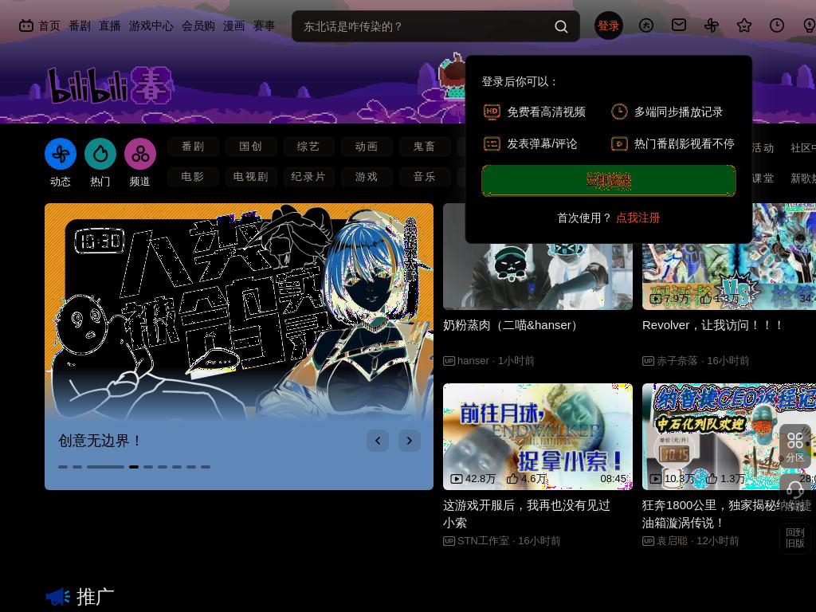Open 奶粉蒸肉（二喵&hanser）video title
This screenshot has width=816, height=612.
click(512, 325)
